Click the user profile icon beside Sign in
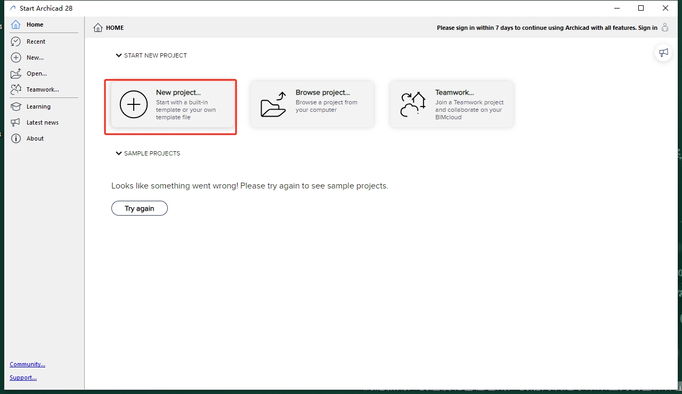682x394 pixels. click(665, 28)
